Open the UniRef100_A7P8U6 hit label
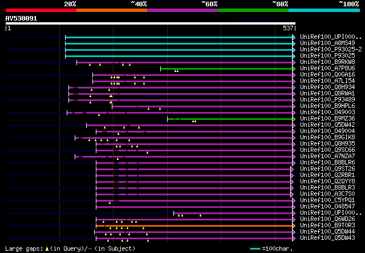Viewport: 365px width, 253px height. click(x=327, y=69)
